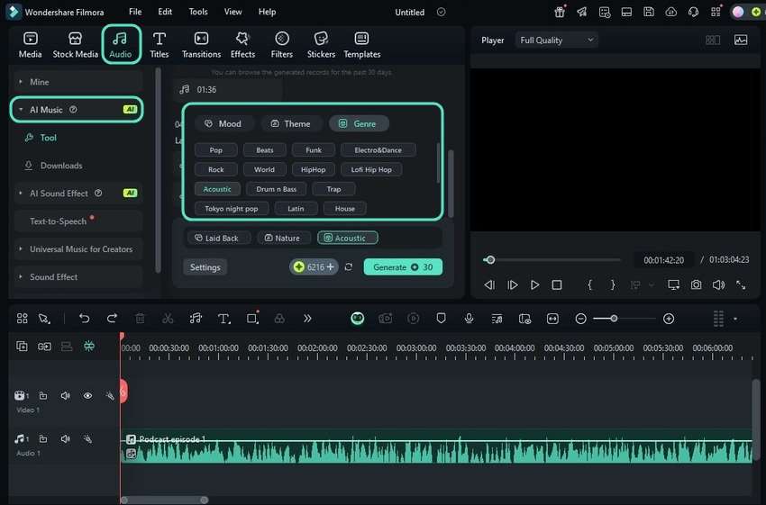
Task: Click the timeline horizontal scrollbar
Action: [x=165, y=500]
